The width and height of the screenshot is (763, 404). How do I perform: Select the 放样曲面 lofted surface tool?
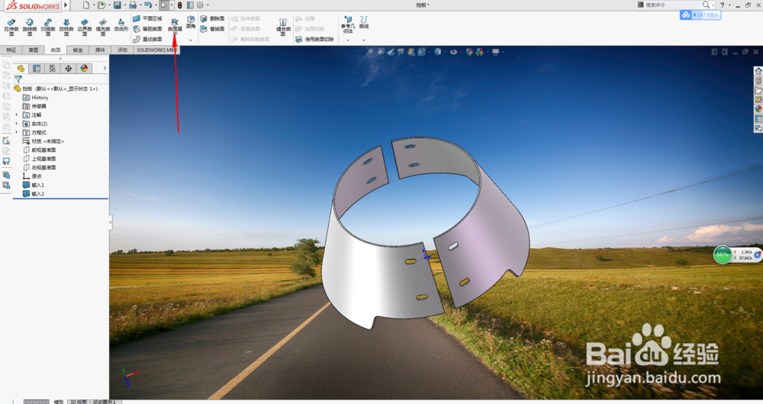point(66,27)
